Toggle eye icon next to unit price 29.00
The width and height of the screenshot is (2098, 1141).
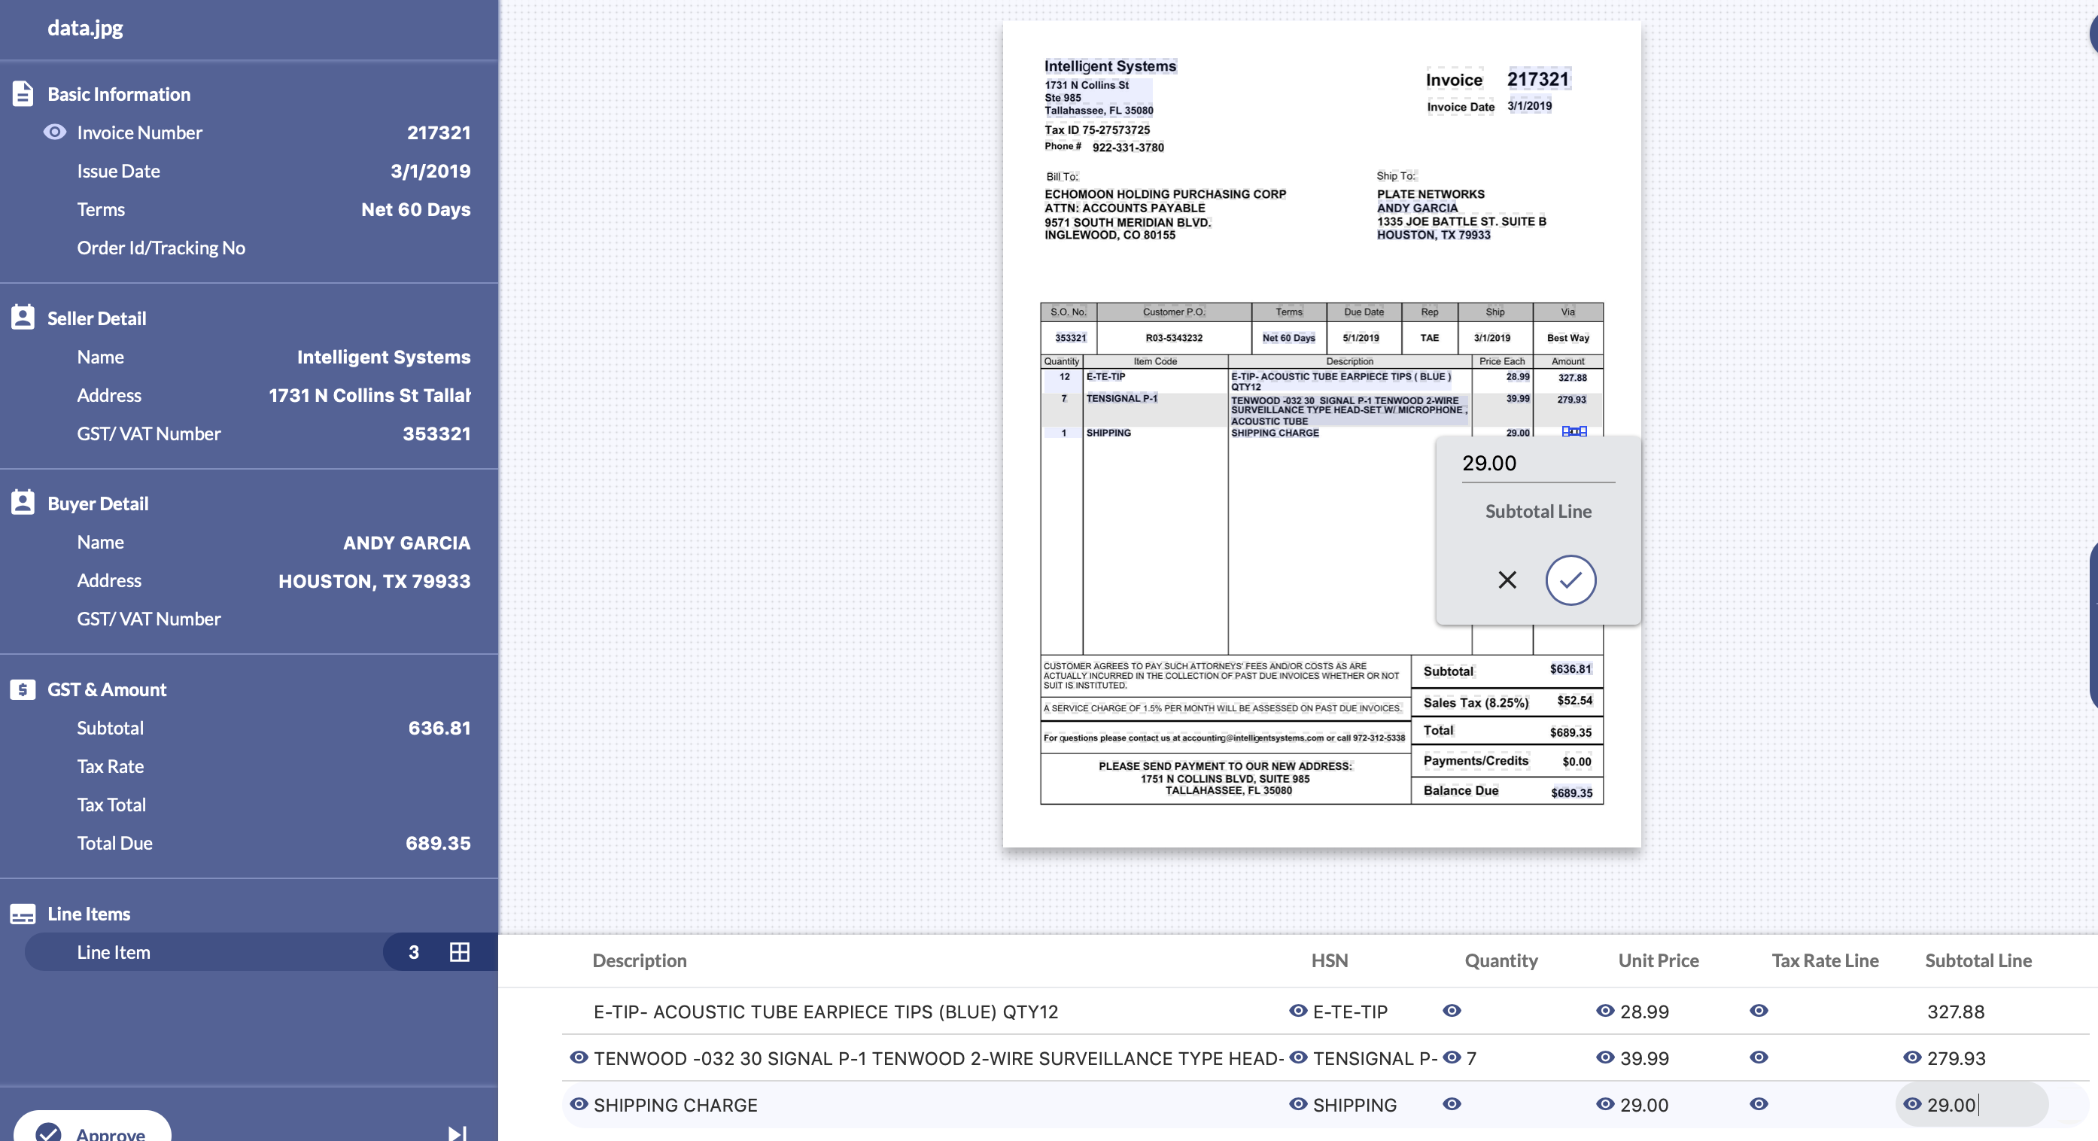pos(1605,1104)
